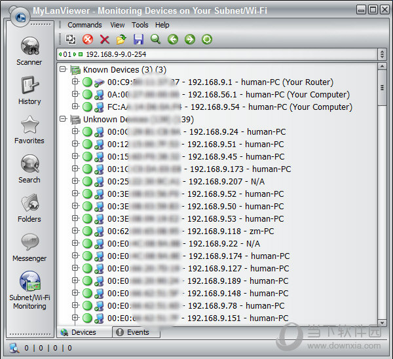The image size is (393, 359).
Task: Open the Tools menu
Action: click(x=140, y=25)
